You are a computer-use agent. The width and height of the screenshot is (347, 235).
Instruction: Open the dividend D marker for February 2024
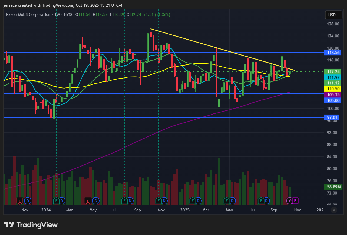[62, 201]
